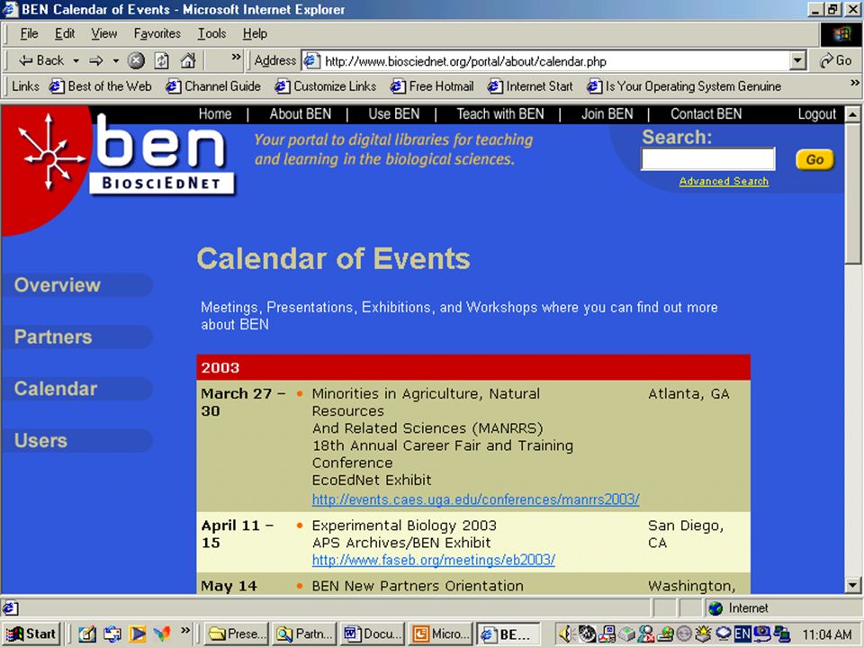Click the Windows Start button
The image size is (864, 648).
click(x=31, y=634)
